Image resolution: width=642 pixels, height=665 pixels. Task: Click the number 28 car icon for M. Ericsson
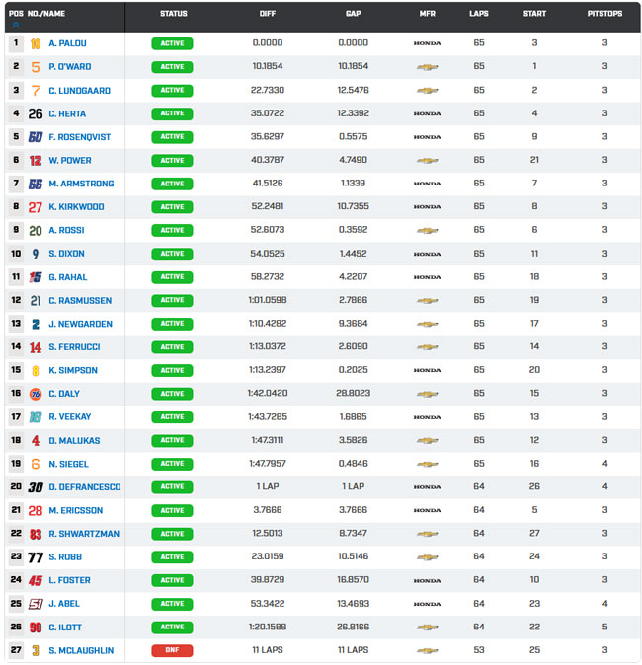click(x=36, y=511)
